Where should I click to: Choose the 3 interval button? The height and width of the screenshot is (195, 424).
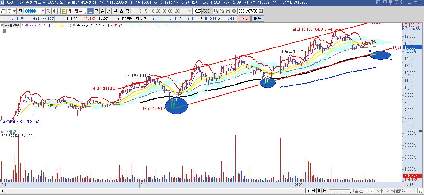(x=140, y=11)
